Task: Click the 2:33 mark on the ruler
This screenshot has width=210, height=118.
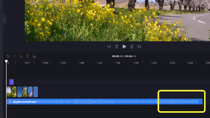Action: 173,63
